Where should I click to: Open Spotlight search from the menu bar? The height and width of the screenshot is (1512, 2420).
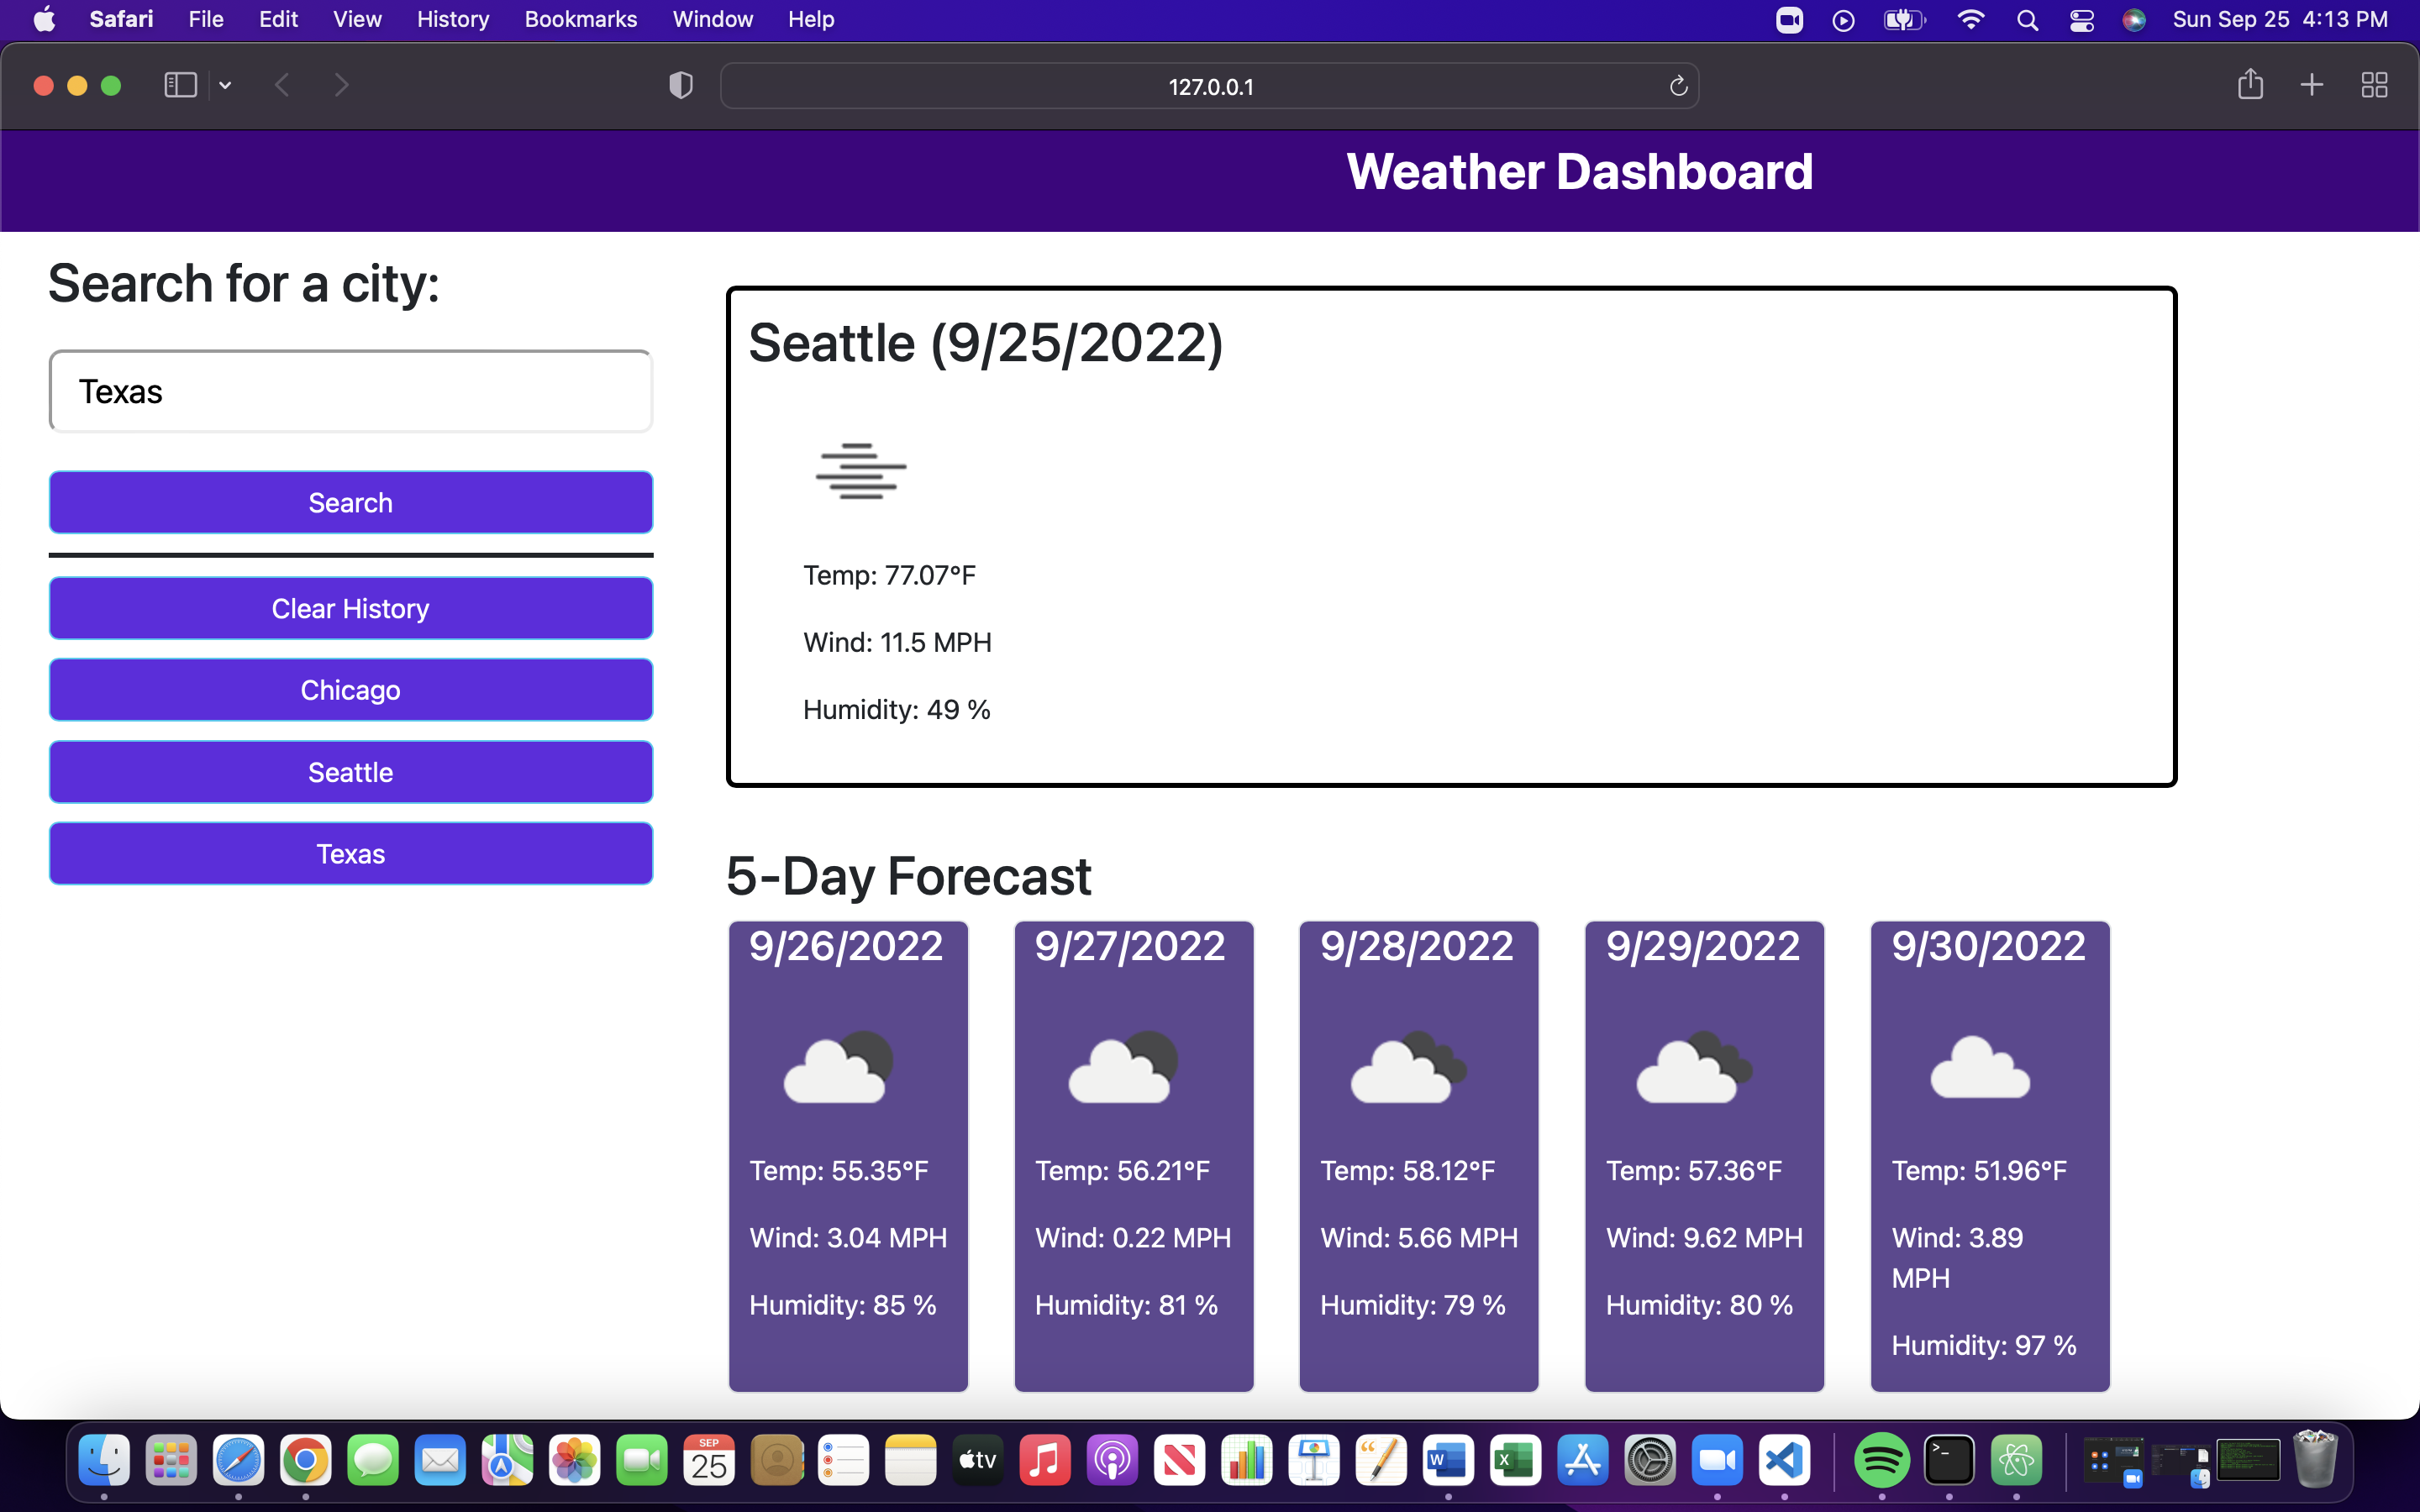pos(2027,19)
